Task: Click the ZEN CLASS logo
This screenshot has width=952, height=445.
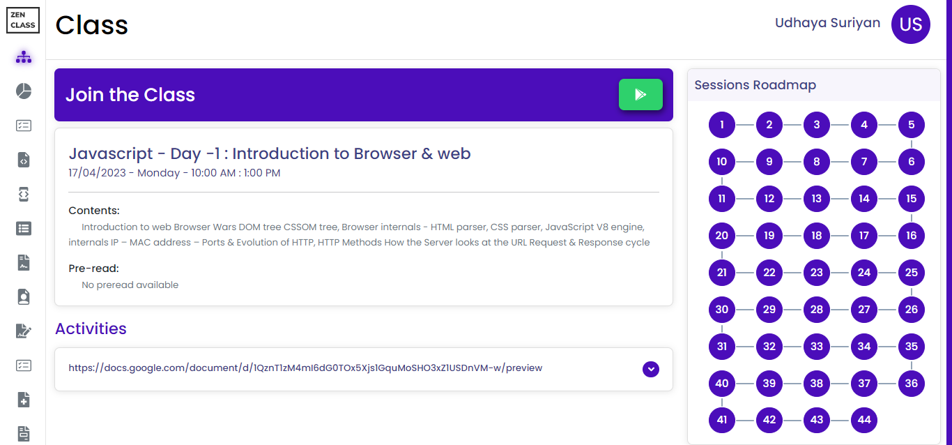Action: coord(23,20)
